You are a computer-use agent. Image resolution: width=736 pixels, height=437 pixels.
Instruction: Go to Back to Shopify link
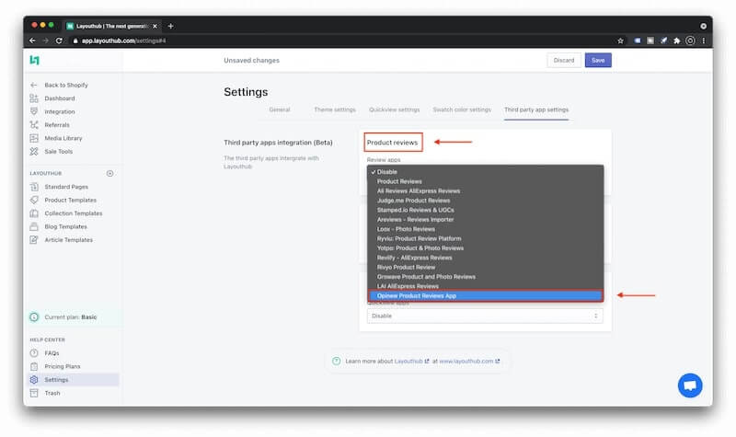click(66, 85)
